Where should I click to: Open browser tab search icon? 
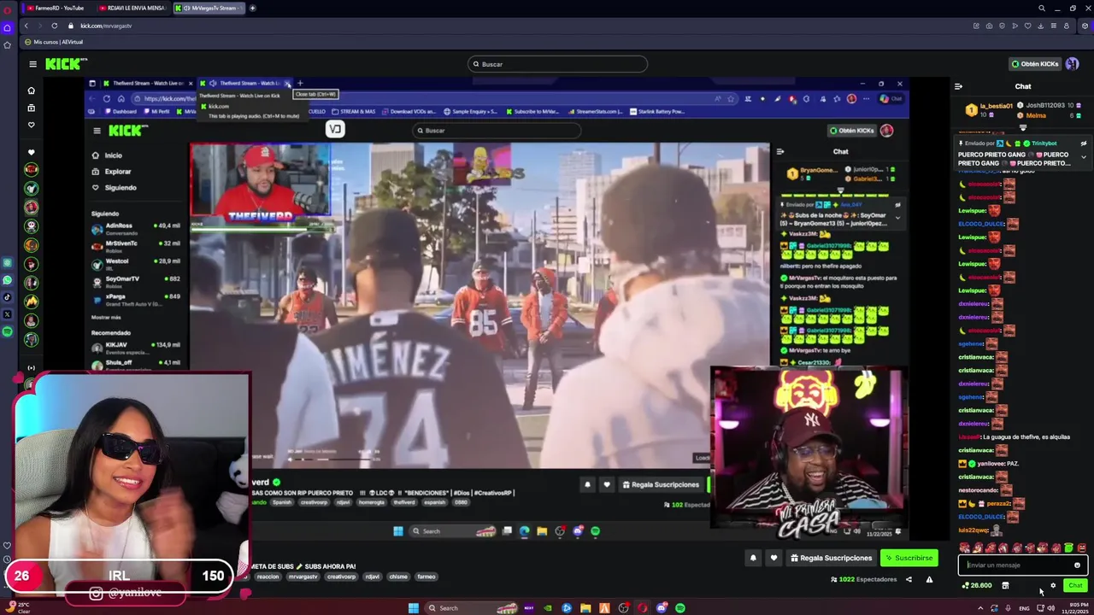point(1041,9)
